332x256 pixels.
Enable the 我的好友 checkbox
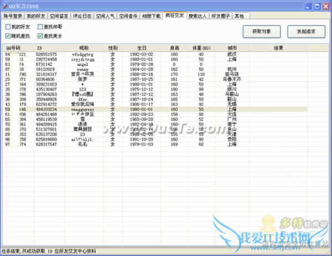click(8, 27)
